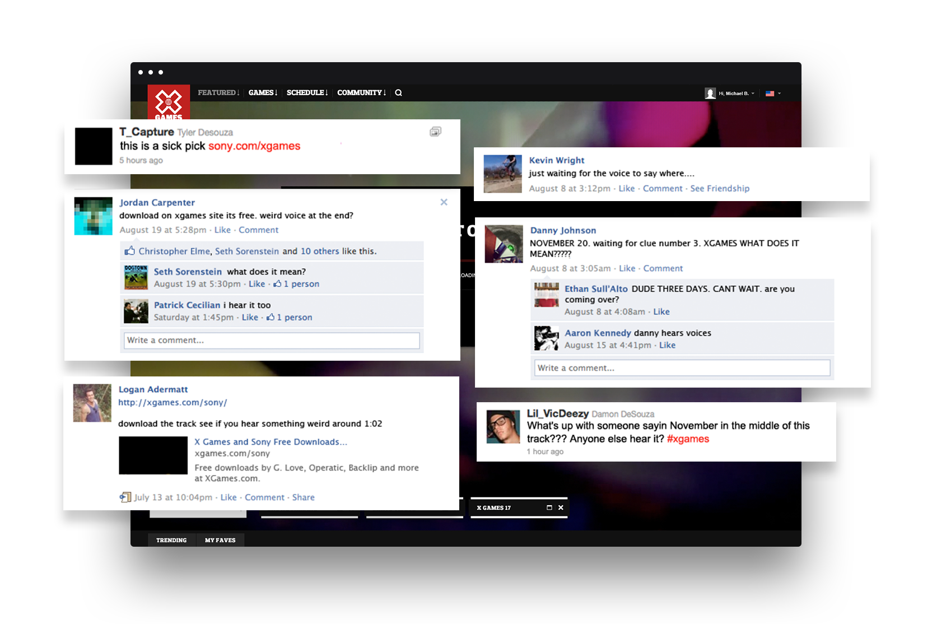
Task: Share Logan Adermatt's post
Action: click(x=303, y=497)
